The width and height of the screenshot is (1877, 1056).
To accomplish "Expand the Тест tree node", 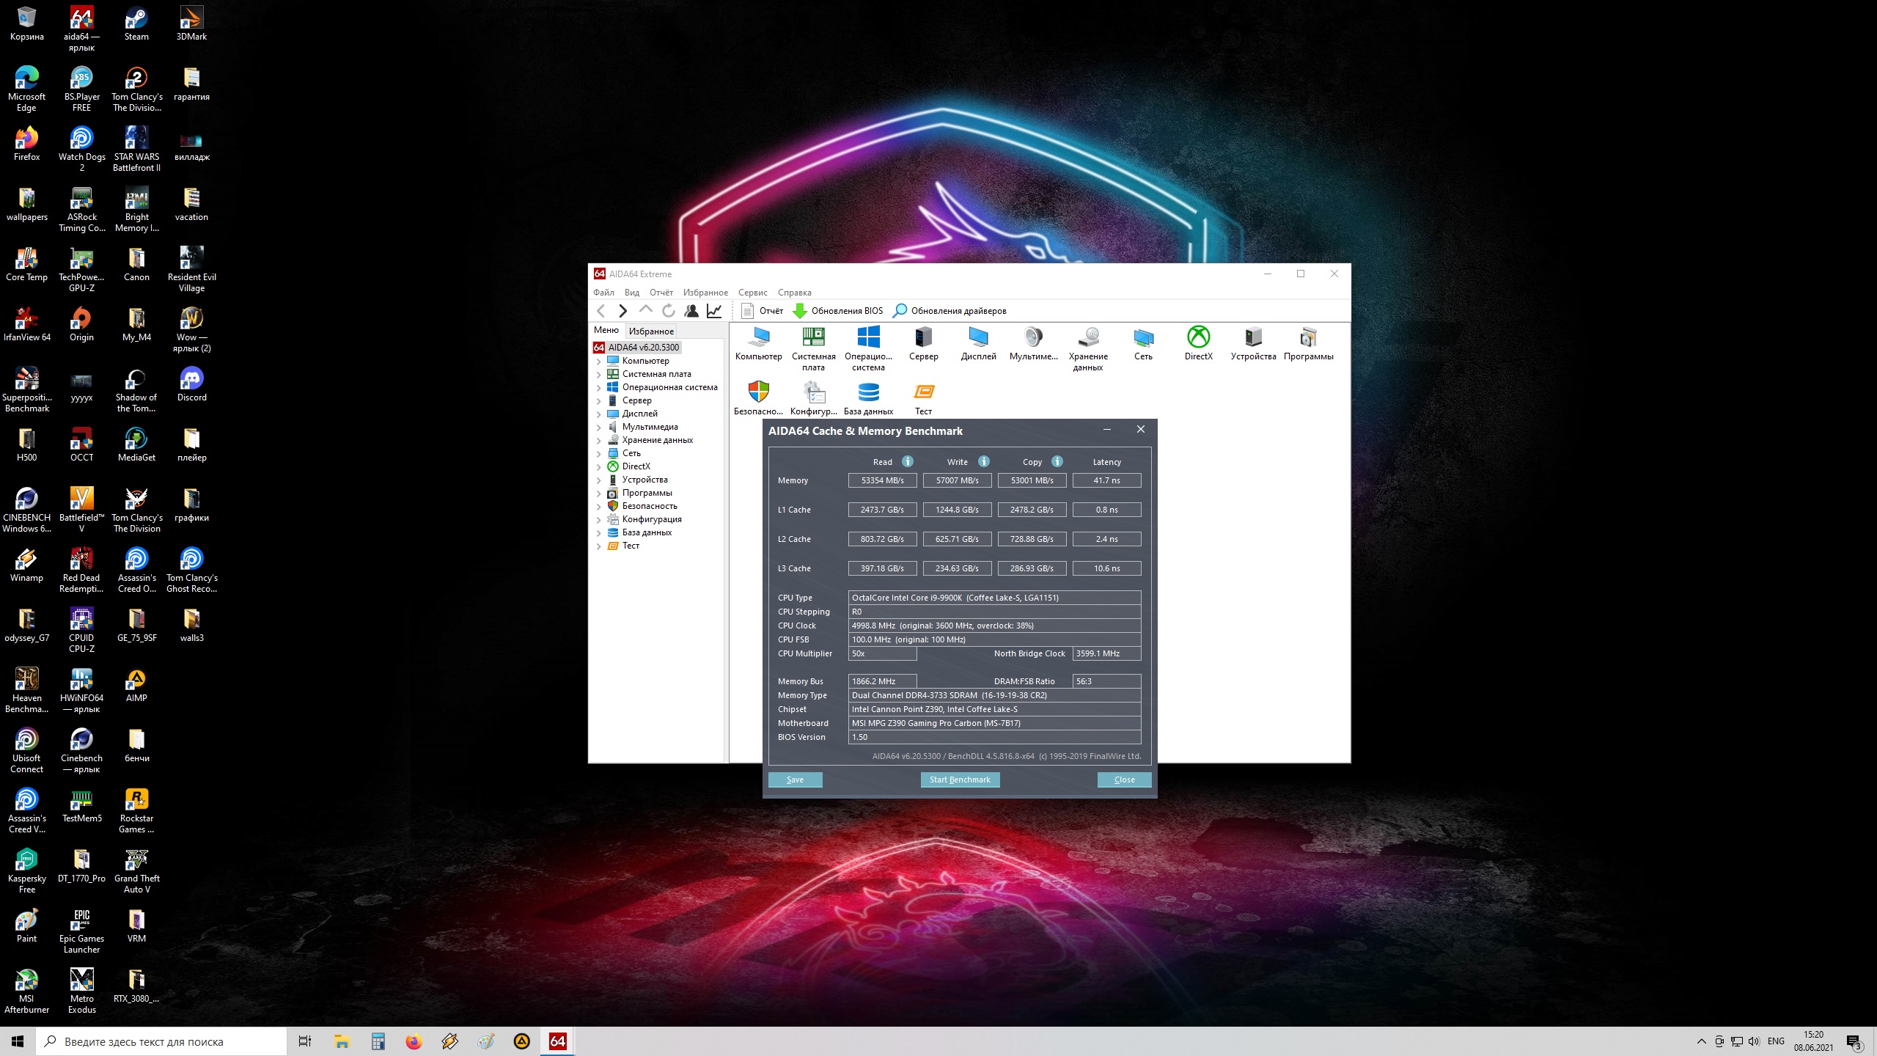I will pyautogui.click(x=599, y=546).
